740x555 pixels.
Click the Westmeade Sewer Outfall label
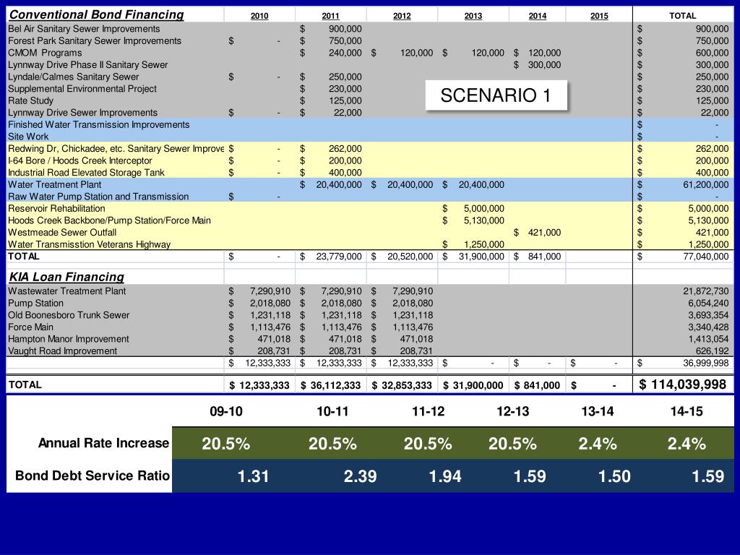(62, 232)
